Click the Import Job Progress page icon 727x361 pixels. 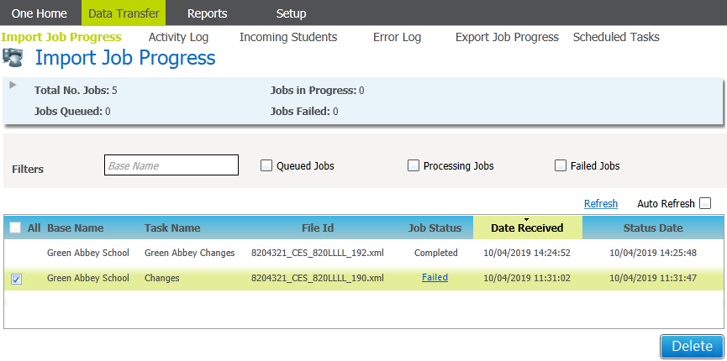(x=13, y=58)
